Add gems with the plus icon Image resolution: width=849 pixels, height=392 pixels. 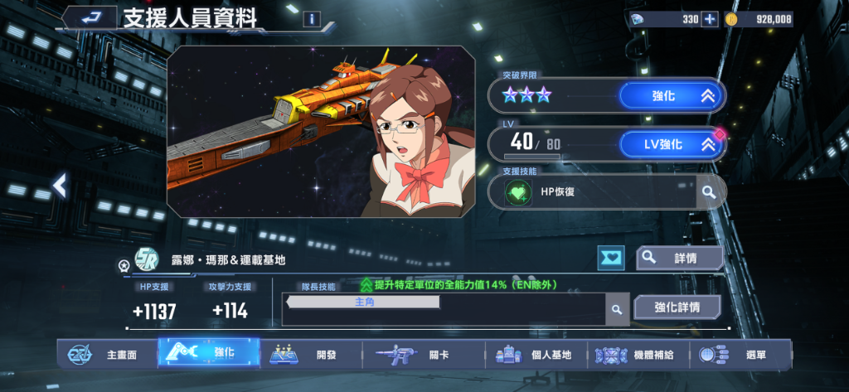[x=710, y=20]
